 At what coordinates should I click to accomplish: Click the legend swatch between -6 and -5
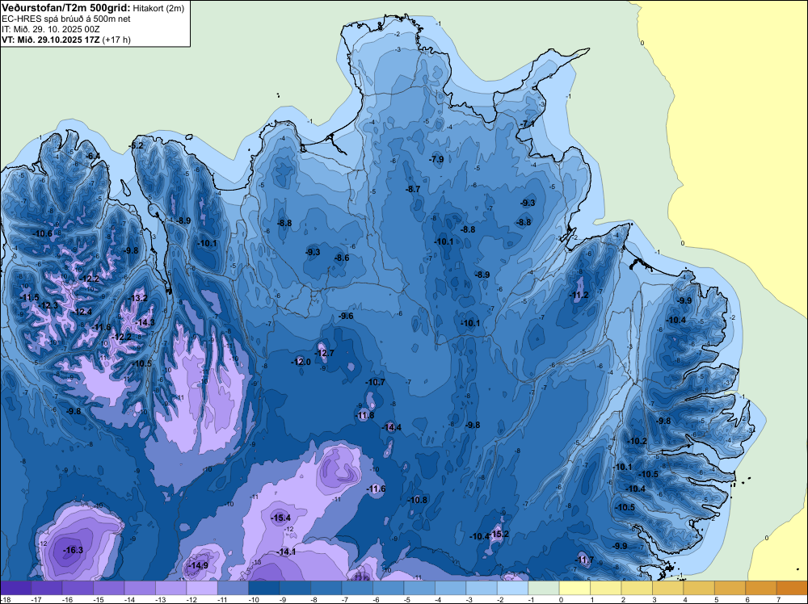pyautogui.click(x=388, y=588)
